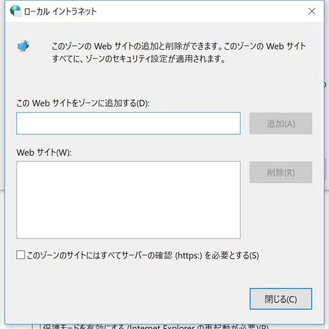
Task: Click the blank dialog area below the checkbox
Action: 128,274
